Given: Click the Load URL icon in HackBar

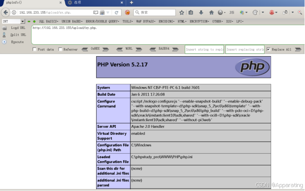Looking at the screenshot, I should point(4,28).
